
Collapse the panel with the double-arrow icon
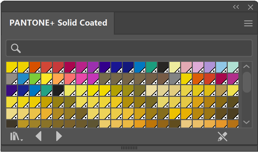(x=236, y=7)
